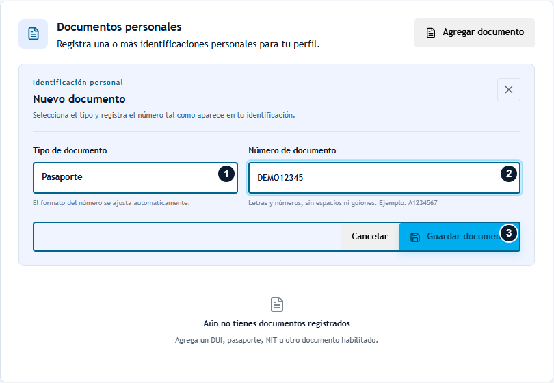The height and width of the screenshot is (383, 554).
Task: Open the Tipo de documento dropdown
Action: click(135, 177)
